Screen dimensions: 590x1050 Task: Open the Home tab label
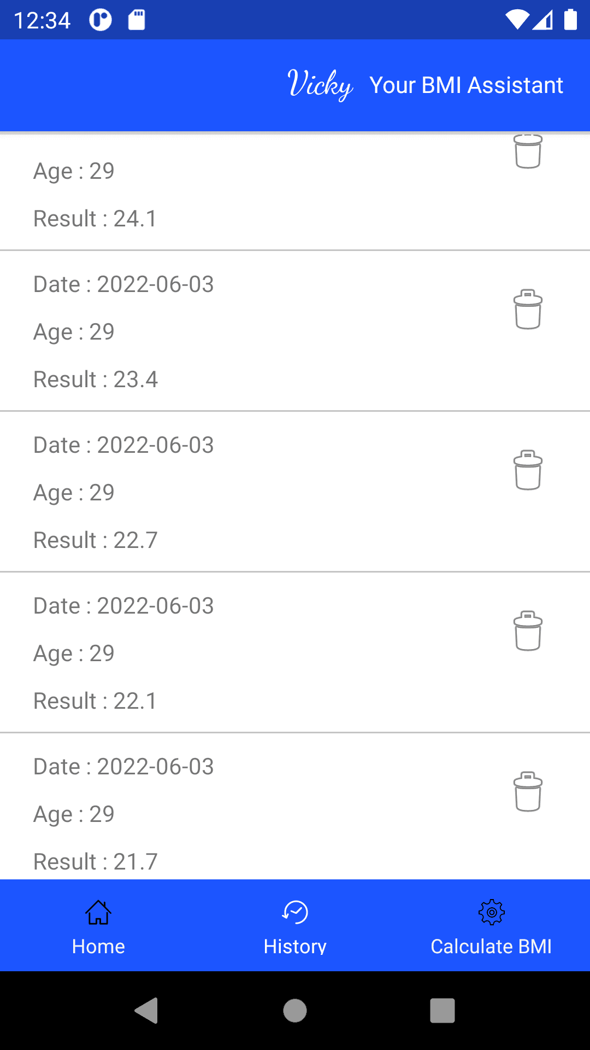98,947
